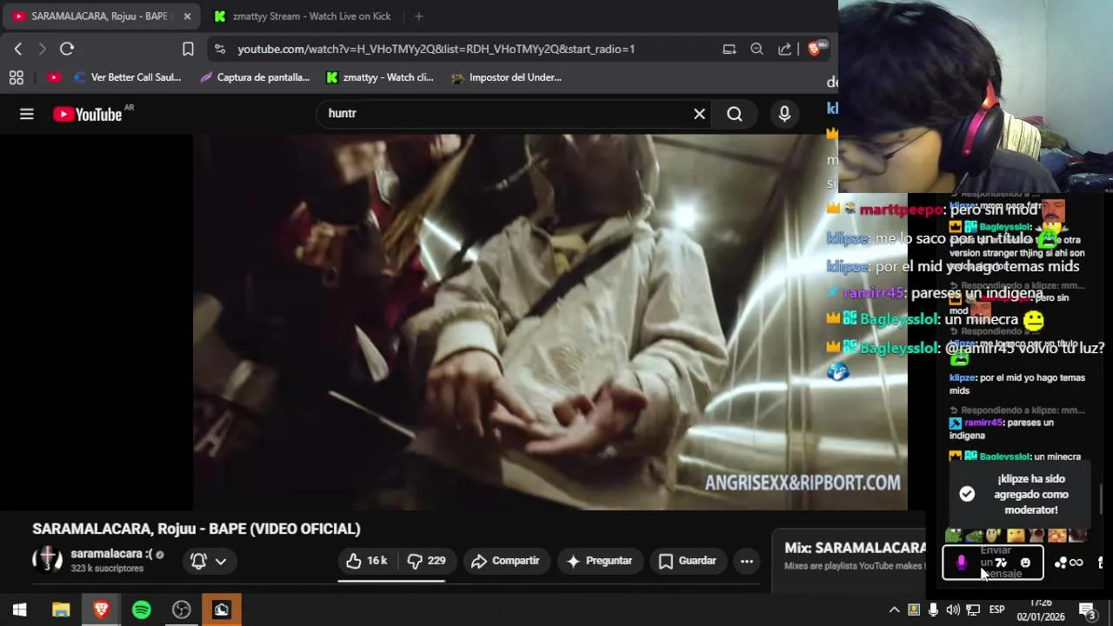This screenshot has width=1113, height=626.
Task: Open the 7TV emote icon in the chat box
Action: click(1002, 563)
